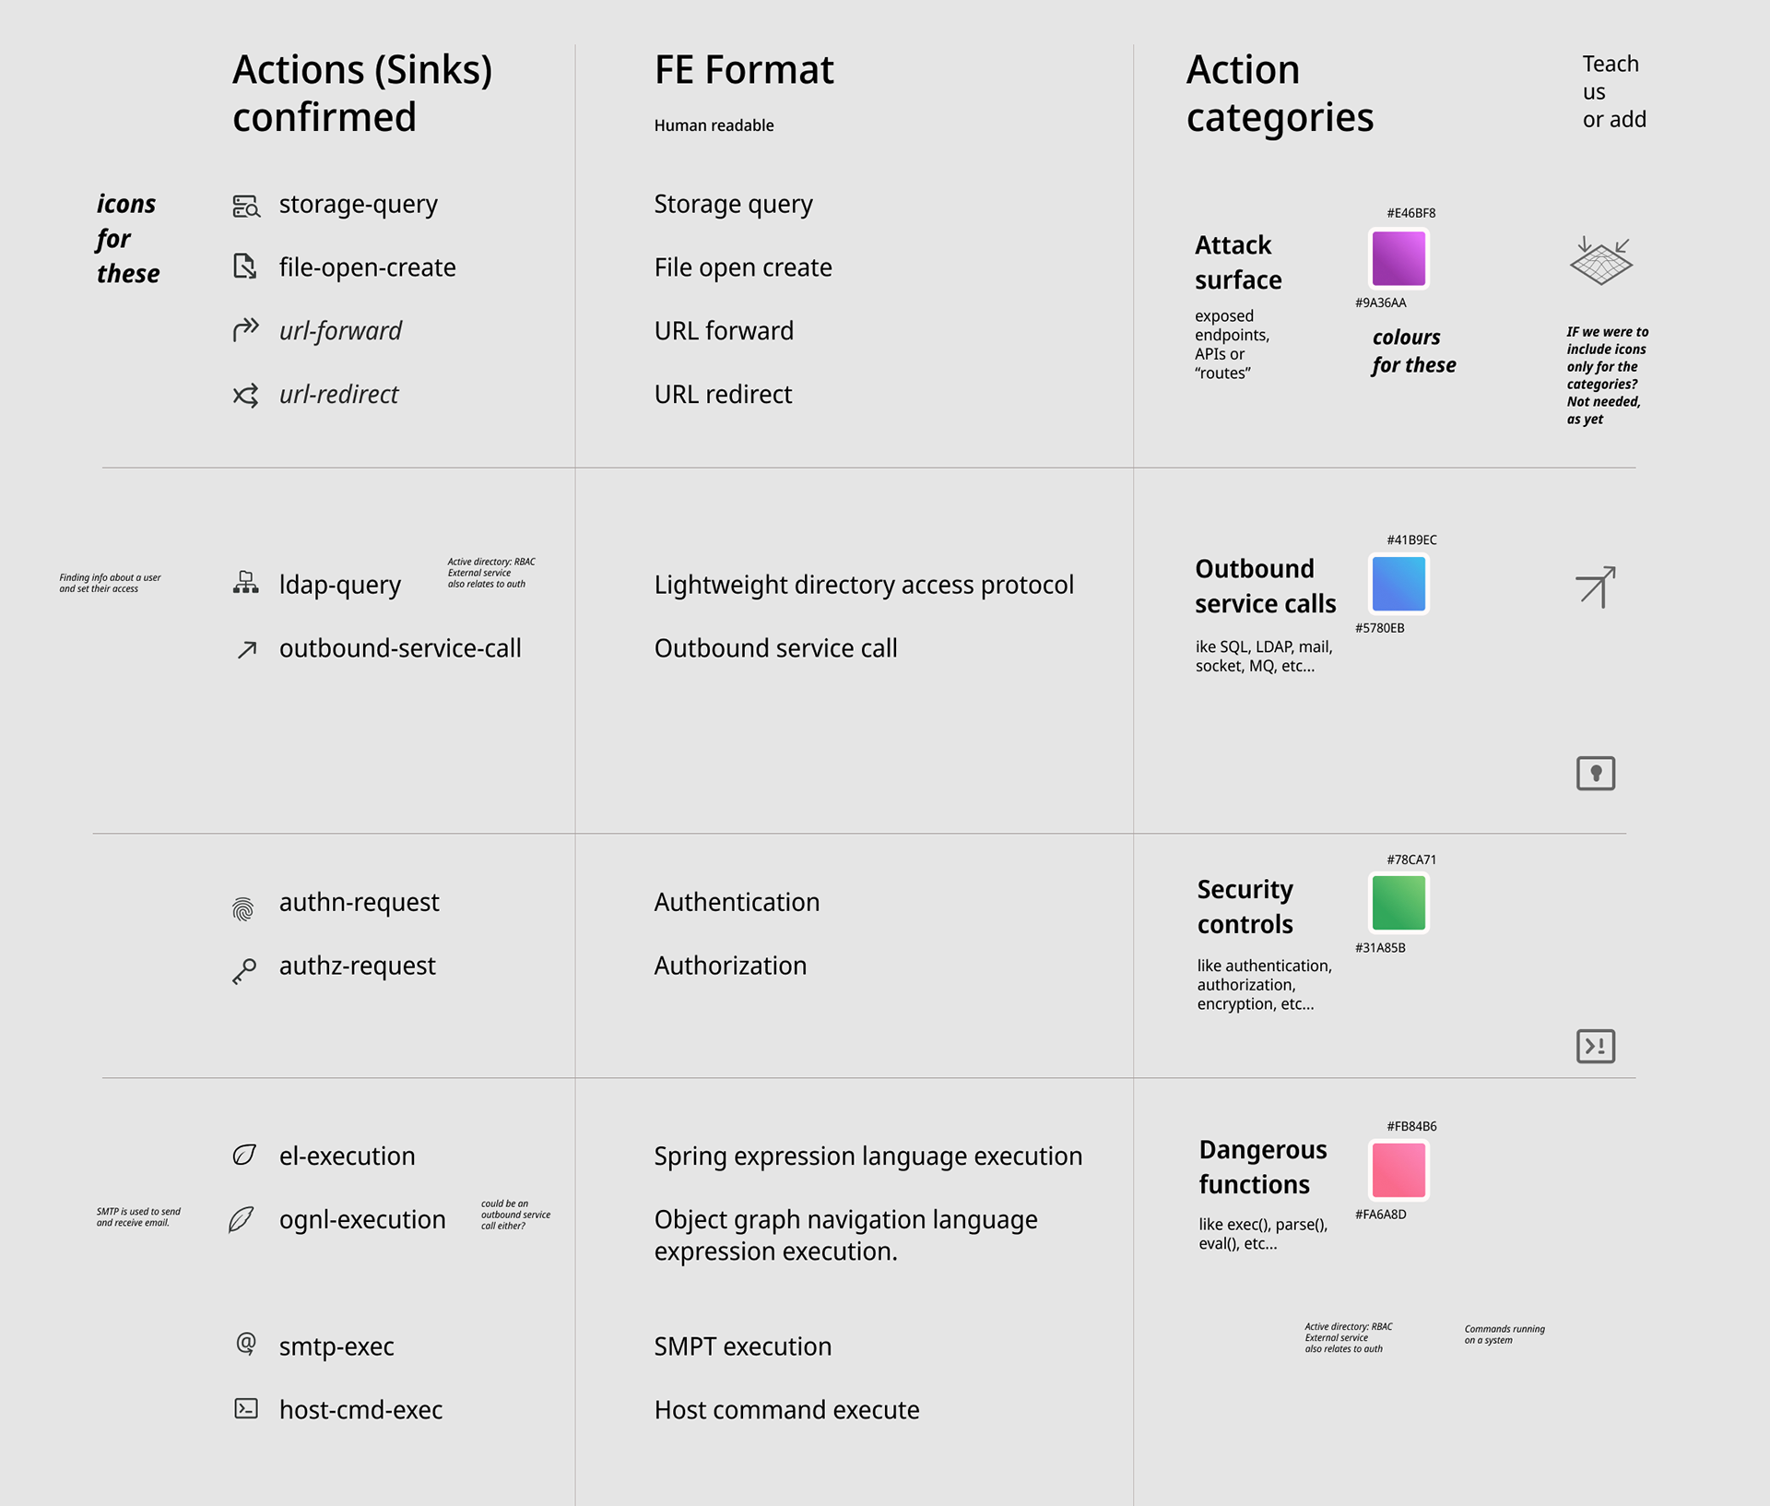Select the url-redirect shuffle icon

click(x=245, y=396)
